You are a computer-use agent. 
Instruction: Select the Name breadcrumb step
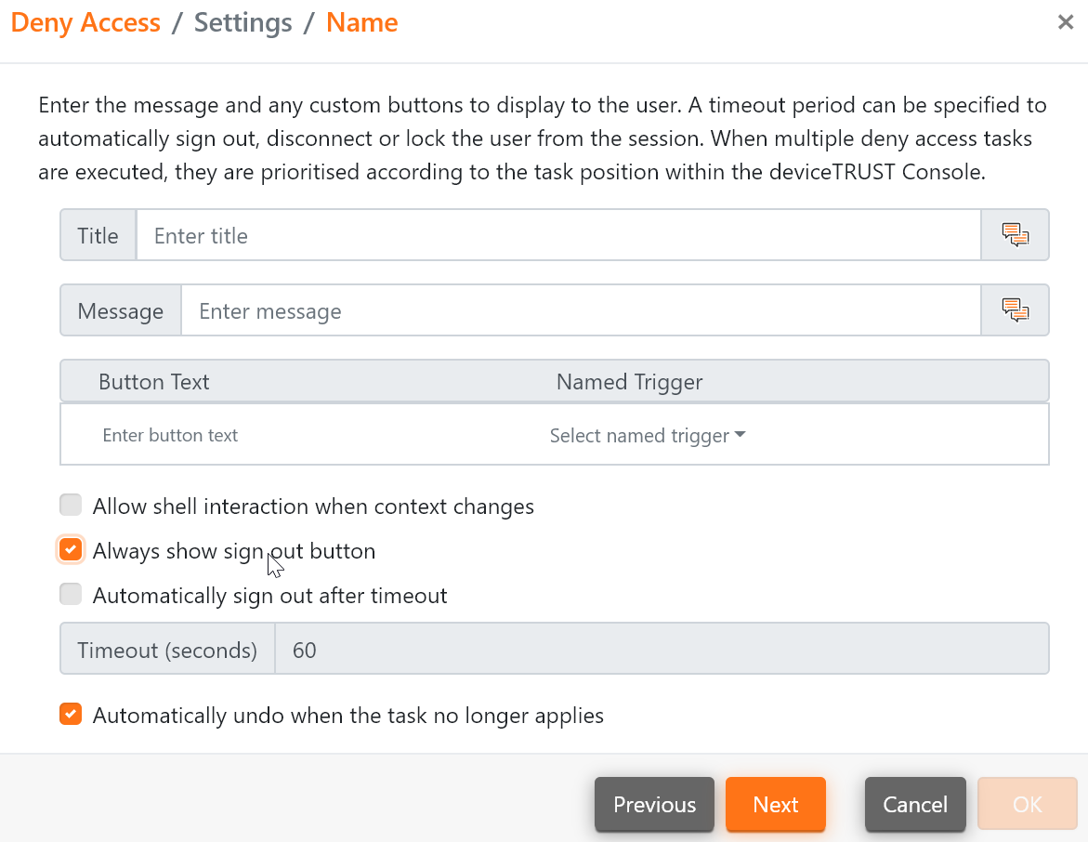(x=361, y=23)
